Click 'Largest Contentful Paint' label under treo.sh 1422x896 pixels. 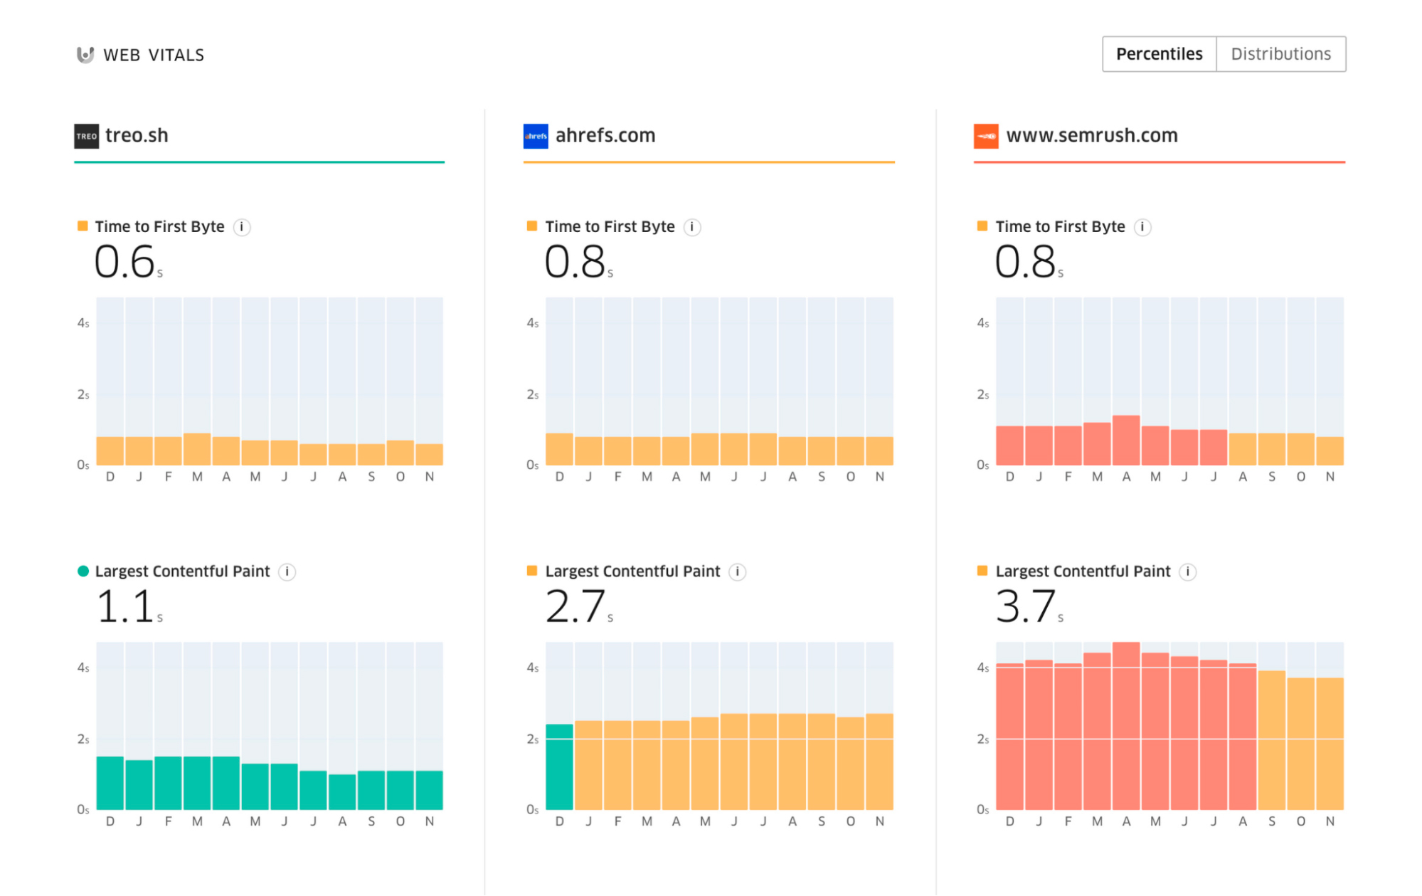tap(183, 571)
